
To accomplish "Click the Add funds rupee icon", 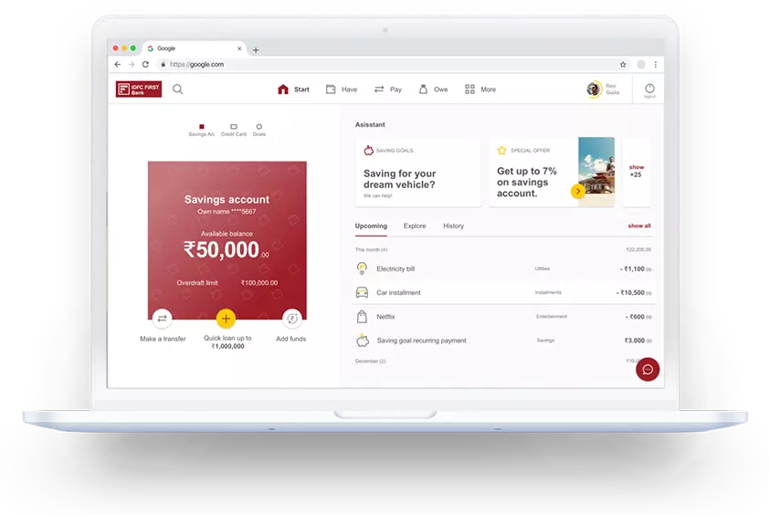I will coord(291,319).
